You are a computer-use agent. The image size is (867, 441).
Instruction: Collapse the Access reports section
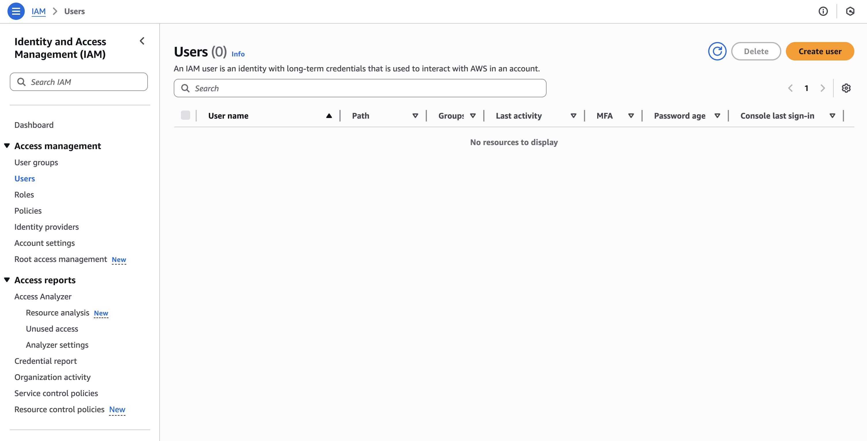[7, 280]
